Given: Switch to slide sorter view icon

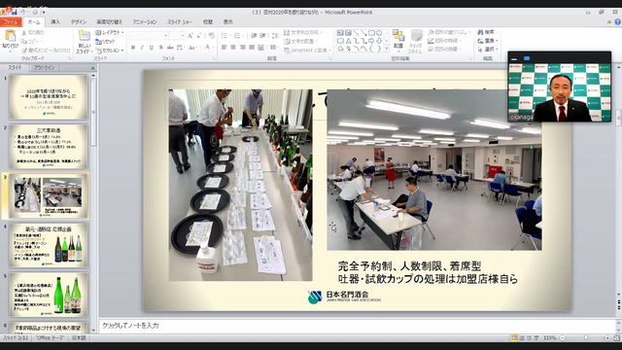Looking at the screenshot, I should click(522, 337).
